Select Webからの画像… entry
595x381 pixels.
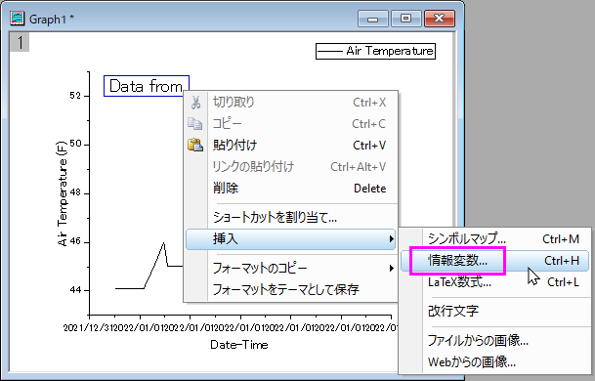coord(494,362)
